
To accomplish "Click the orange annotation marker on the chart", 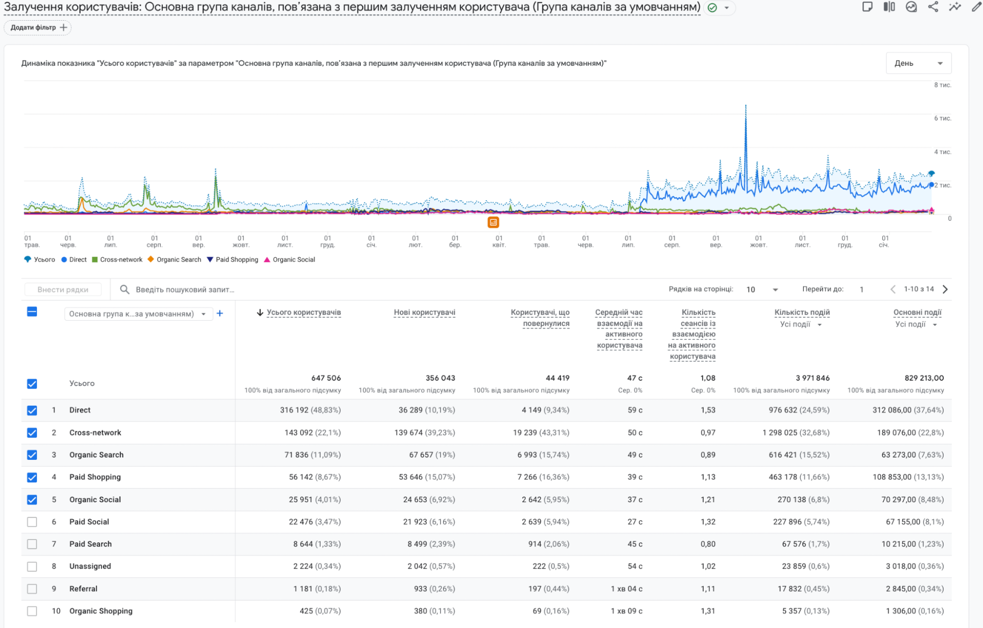I will (493, 222).
